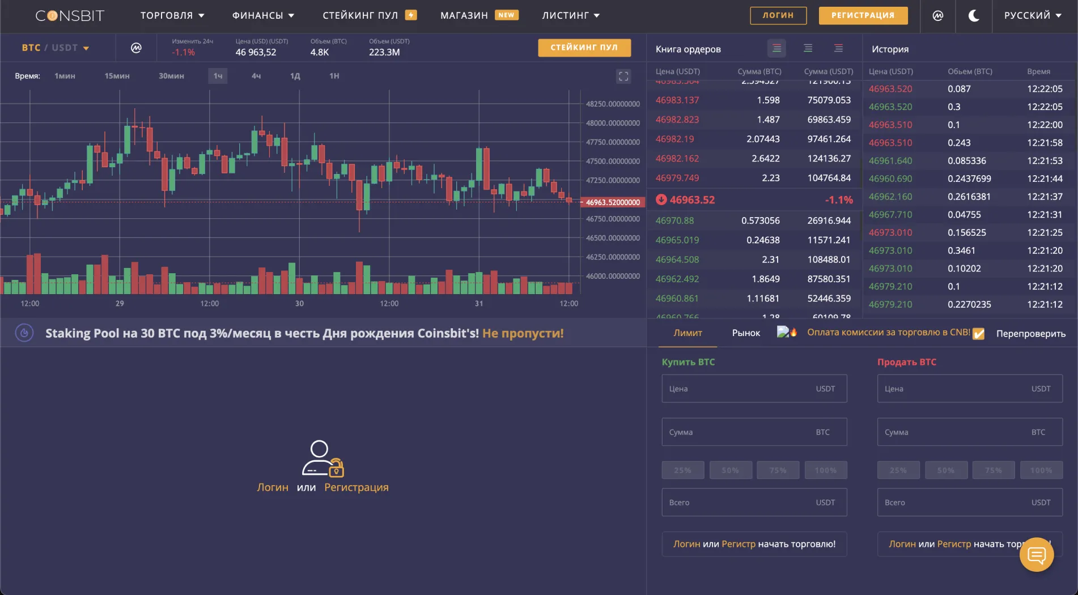Image resolution: width=1078 pixels, height=595 pixels.
Task: Click the user lock login icon
Action: point(322,458)
